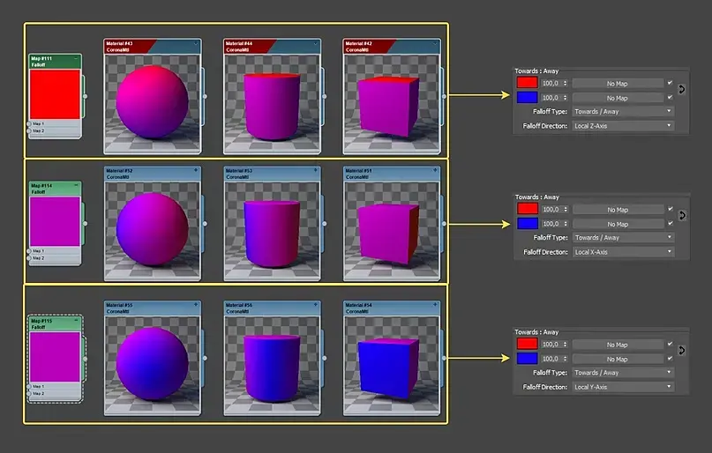Viewport: 712px width, 453px height.
Task: Toggle the blue map checkbox in Local Z-Axis panel
Action: click(x=670, y=98)
